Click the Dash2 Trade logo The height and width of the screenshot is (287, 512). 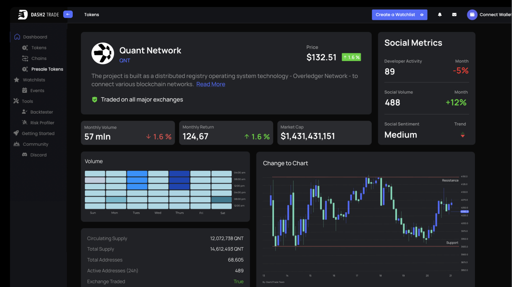tap(38, 15)
